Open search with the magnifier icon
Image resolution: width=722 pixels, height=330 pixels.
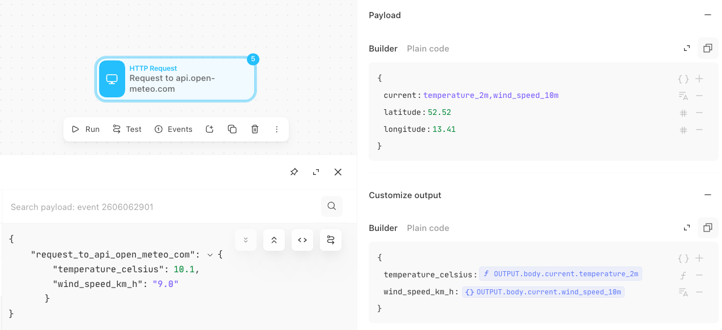332,206
